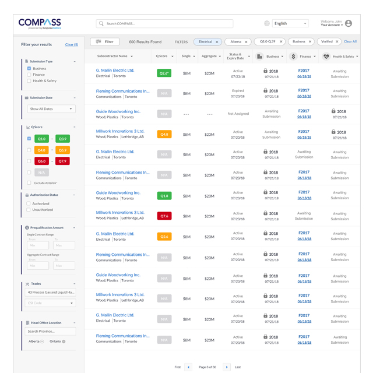Click the Business column building icon
This screenshot has height=373, width=373.
tap(259, 57)
